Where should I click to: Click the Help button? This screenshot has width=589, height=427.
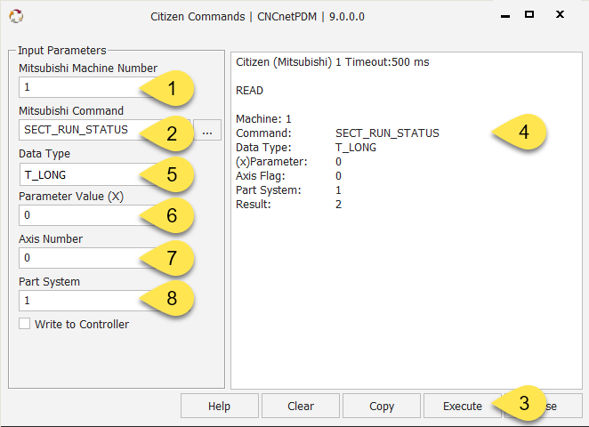point(220,406)
